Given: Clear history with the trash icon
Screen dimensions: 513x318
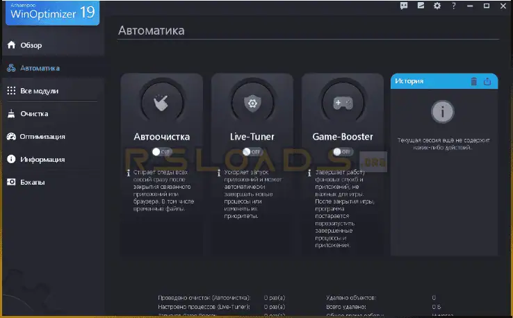Looking at the screenshot, I should coord(474,81).
